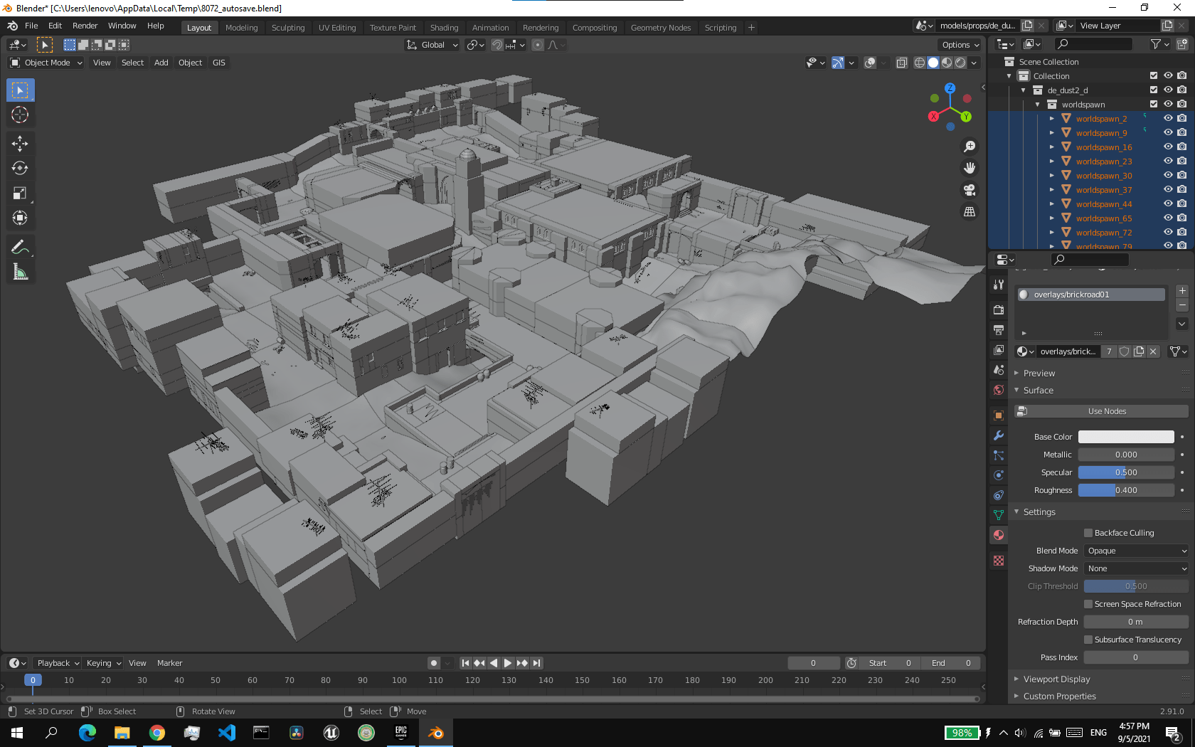The width and height of the screenshot is (1195, 747).
Task: Enable Subsurface Translucency checkbox
Action: click(1088, 640)
